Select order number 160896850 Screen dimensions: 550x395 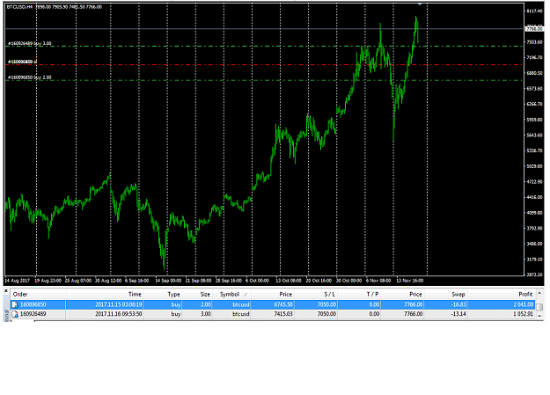(33, 304)
